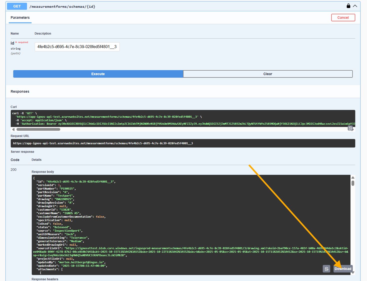Download the JSON response body
Viewport: 367px width, 281px height.
(x=343, y=269)
